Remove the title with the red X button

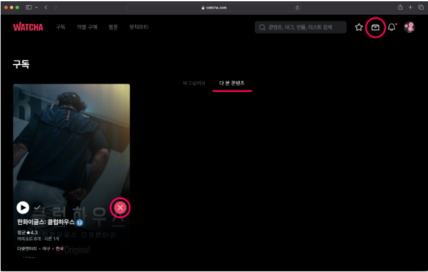pos(121,208)
